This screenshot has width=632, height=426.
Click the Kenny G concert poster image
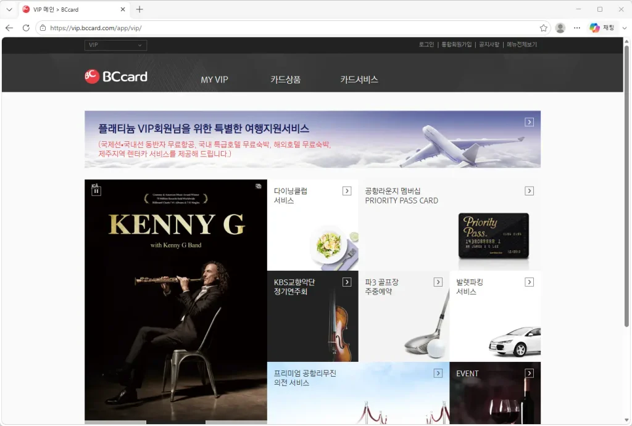click(x=176, y=300)
